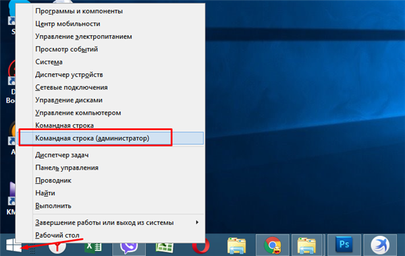Open Управление электропитанием
This screenshot has width=405, height=256.
coord(111,36)
